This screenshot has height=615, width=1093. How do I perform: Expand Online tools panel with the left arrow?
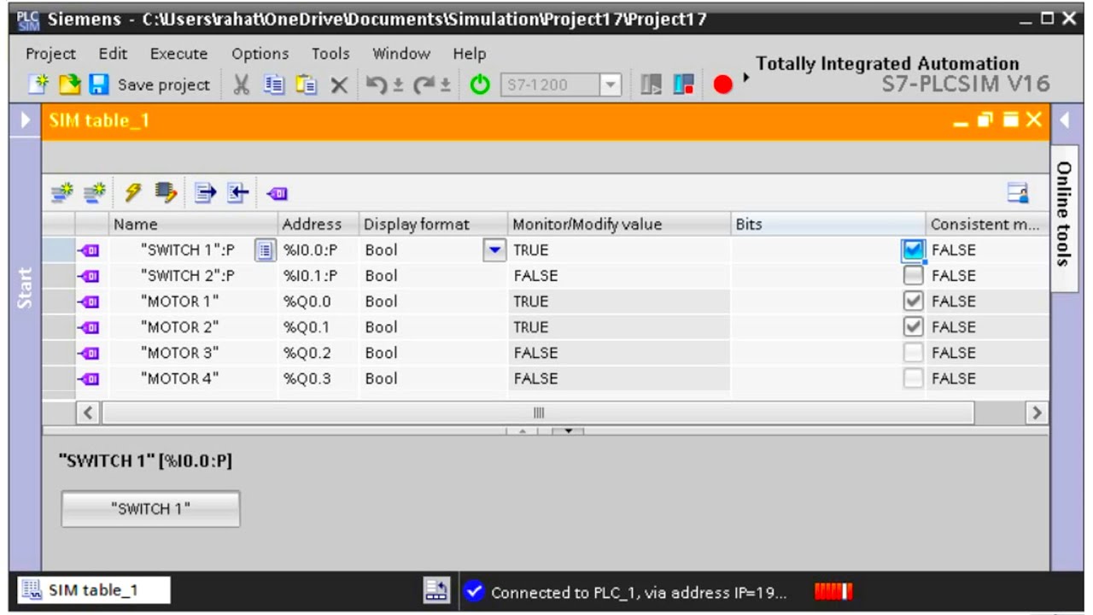[x=1065, y=120]
